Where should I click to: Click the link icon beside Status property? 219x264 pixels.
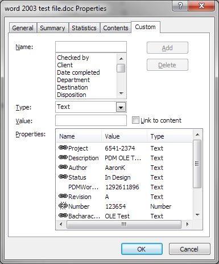pos(63,177)
